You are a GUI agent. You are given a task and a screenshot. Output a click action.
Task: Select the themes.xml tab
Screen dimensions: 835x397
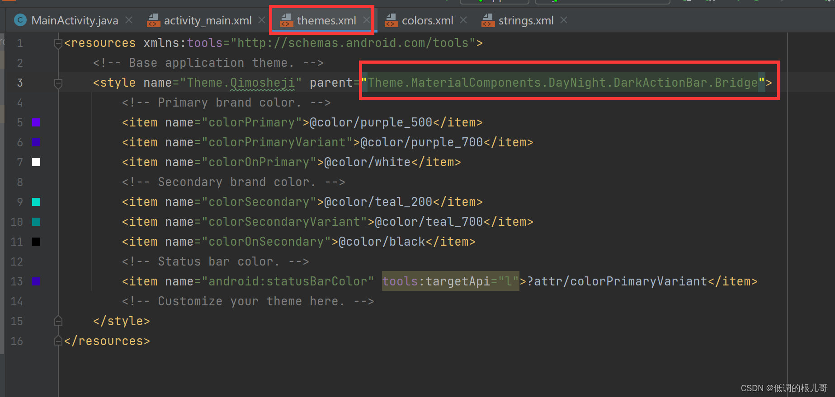[x=326, y=20]
